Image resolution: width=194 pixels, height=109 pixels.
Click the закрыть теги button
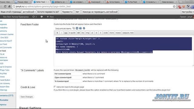click(128, 33)
